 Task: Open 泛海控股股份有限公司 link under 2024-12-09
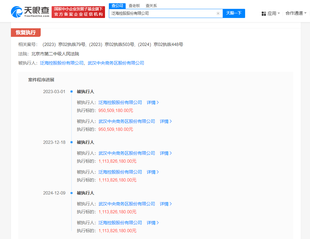click(120, 223)
